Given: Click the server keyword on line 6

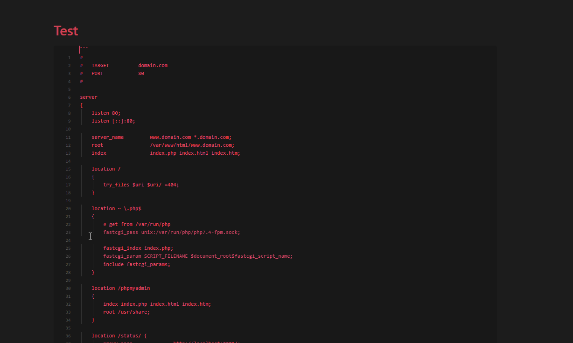Looking at the screenshot, I should coord(88,97).
